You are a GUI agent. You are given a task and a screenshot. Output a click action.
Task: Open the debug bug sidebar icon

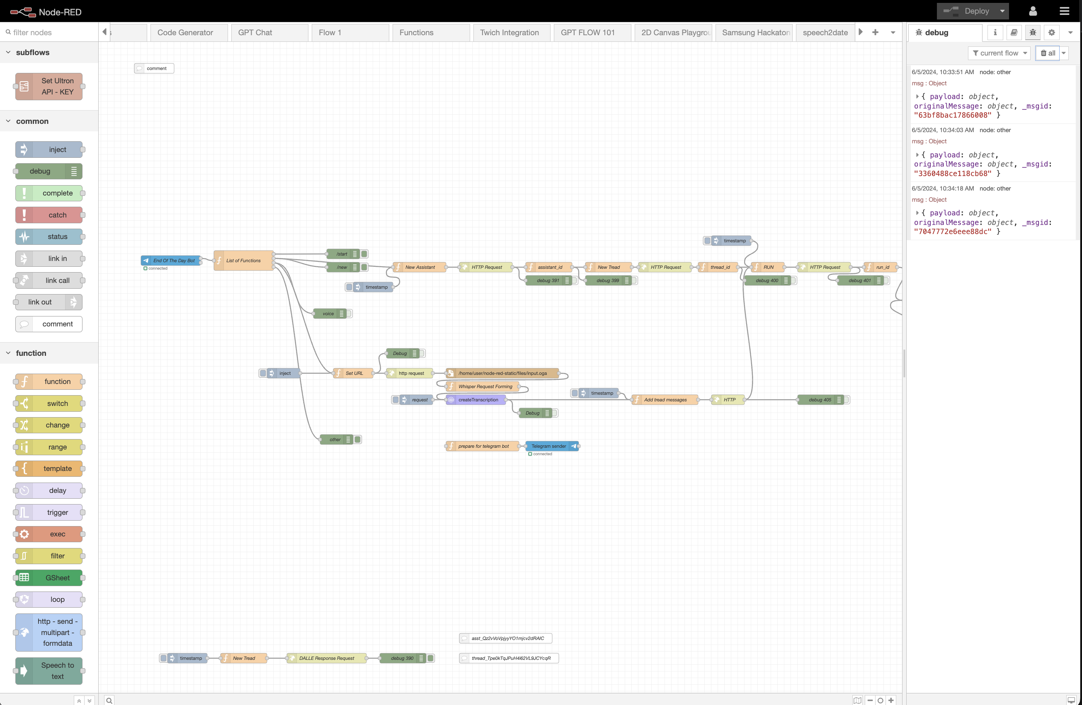point(1032,32)
